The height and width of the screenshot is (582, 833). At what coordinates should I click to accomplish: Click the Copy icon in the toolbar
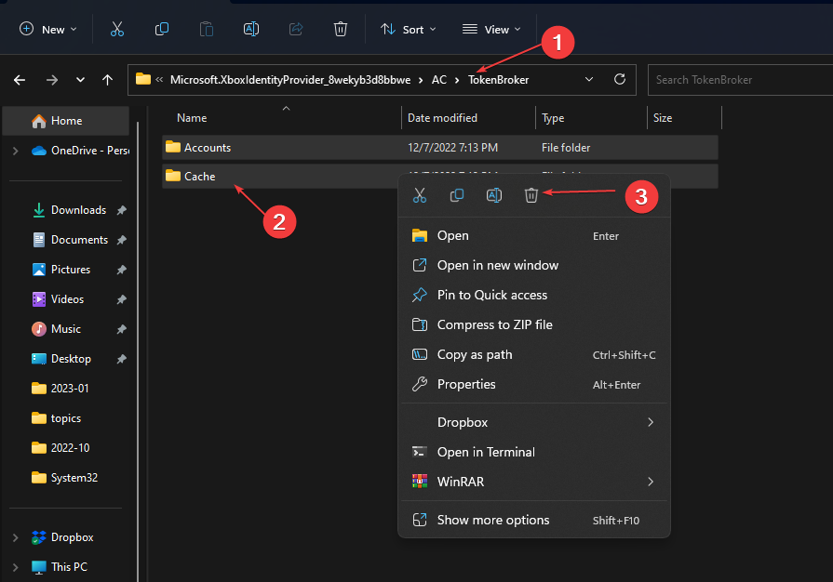coord(162,29)
